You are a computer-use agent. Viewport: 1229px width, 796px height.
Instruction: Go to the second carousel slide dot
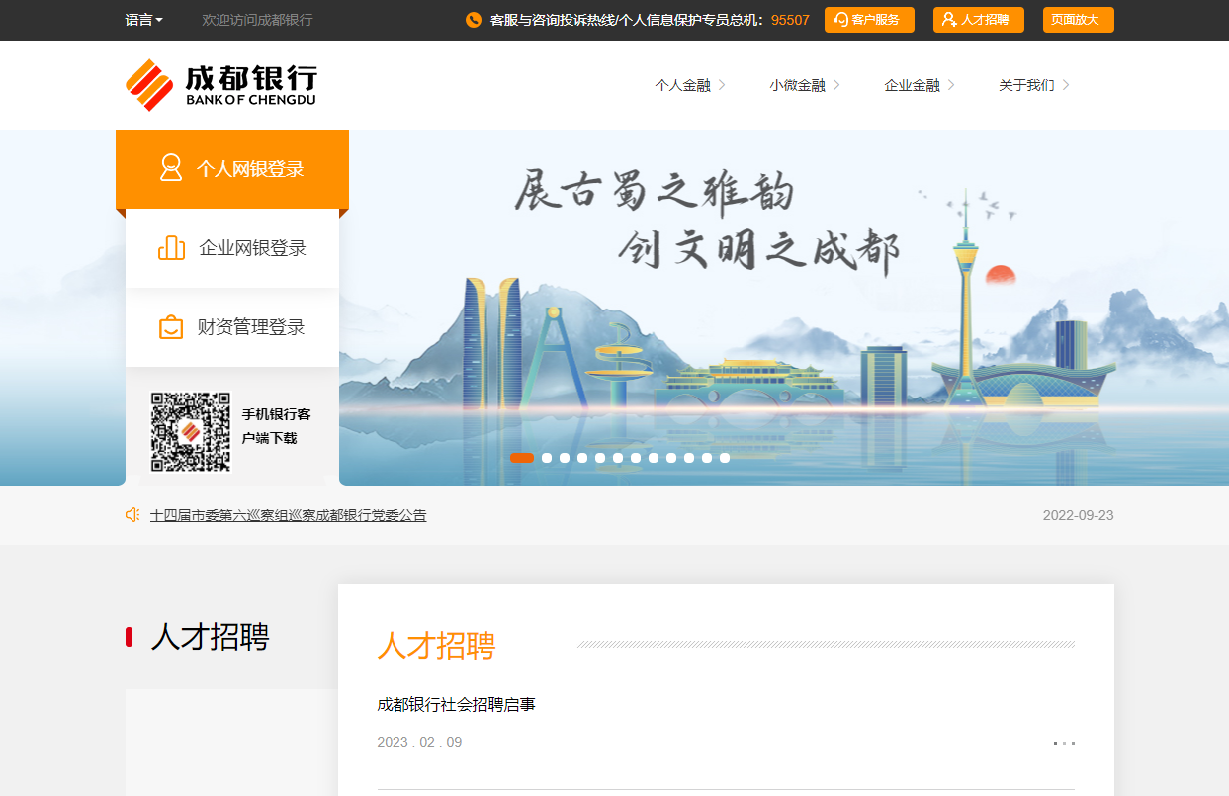pyautogui.click(x=547, y=458)
